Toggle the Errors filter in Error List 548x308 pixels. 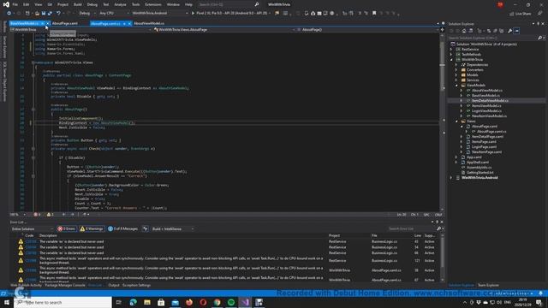coord(67,228)
